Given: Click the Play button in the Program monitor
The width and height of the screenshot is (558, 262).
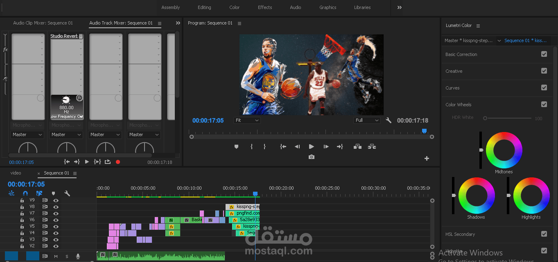Looking at the screenshot, I should pyautogui.click(x=311, y=146).
